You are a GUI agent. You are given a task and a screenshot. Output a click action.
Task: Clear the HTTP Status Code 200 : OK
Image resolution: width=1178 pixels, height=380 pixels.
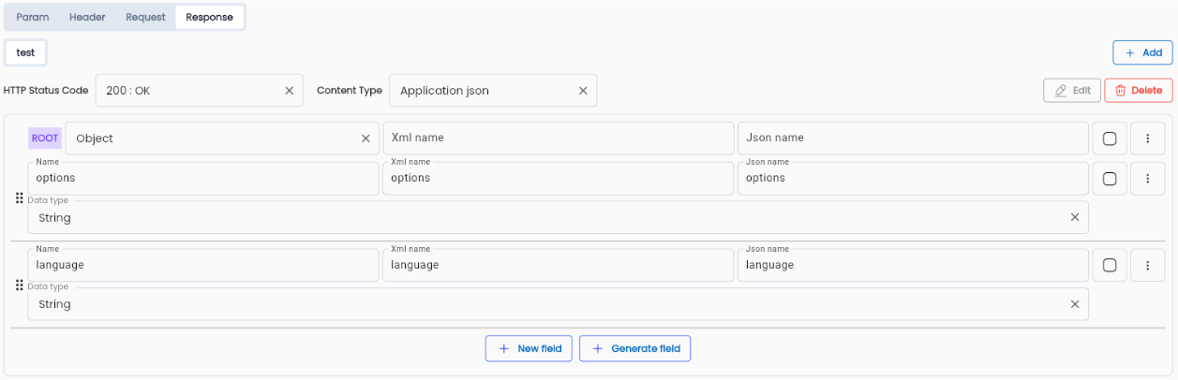(x=289, y=91)
